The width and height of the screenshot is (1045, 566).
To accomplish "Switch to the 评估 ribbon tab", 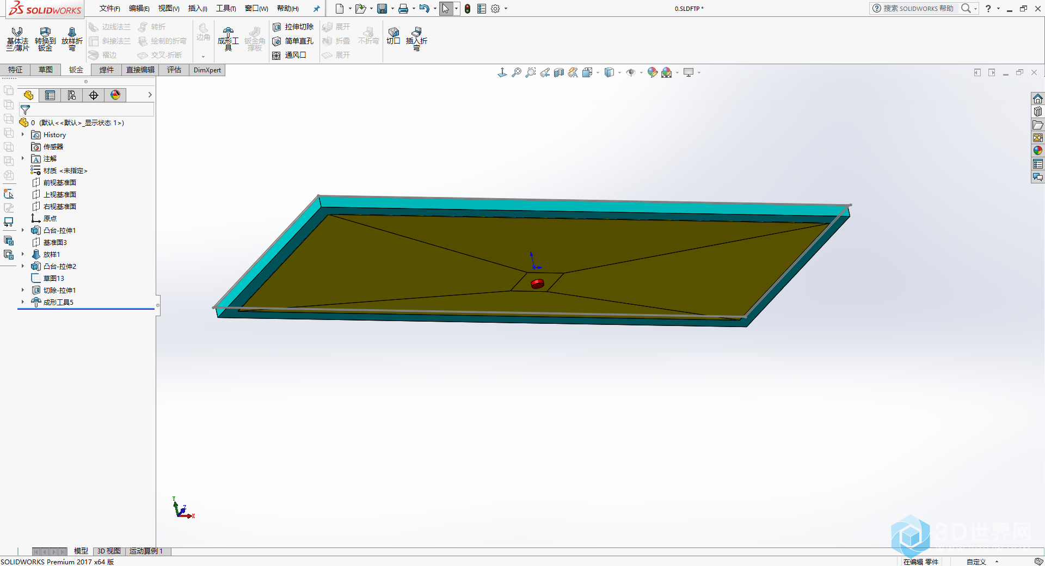I will (x=174, y=70).
